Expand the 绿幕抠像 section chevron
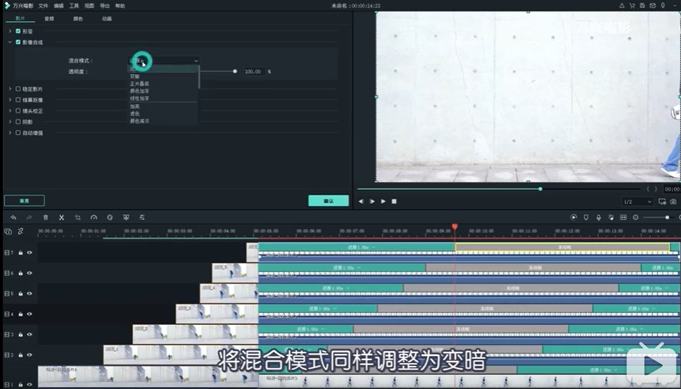The image size is (681, 389). pyautogui.click(x=10, y=100)
